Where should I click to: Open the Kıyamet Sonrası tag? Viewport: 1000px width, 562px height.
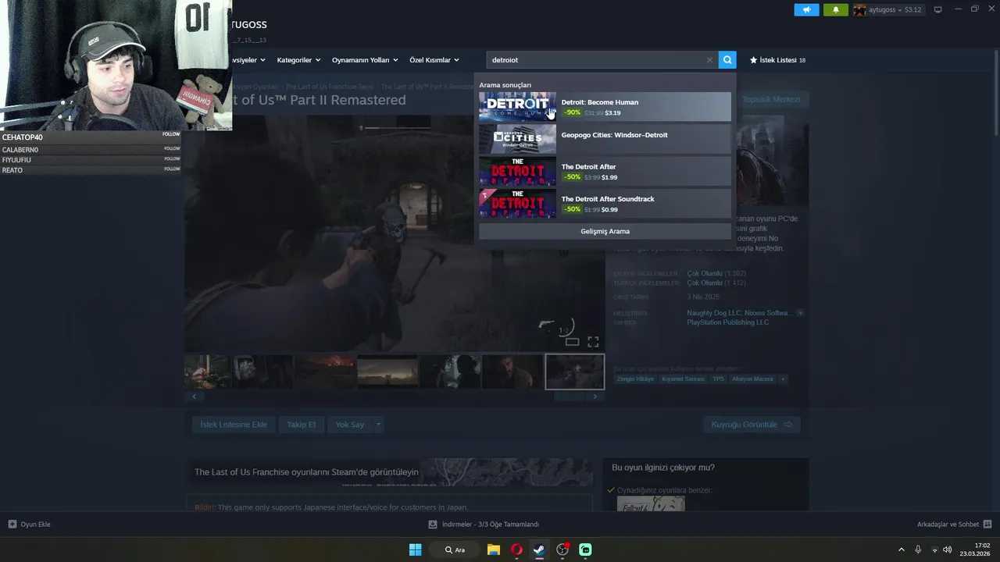[x=683, y=379]
